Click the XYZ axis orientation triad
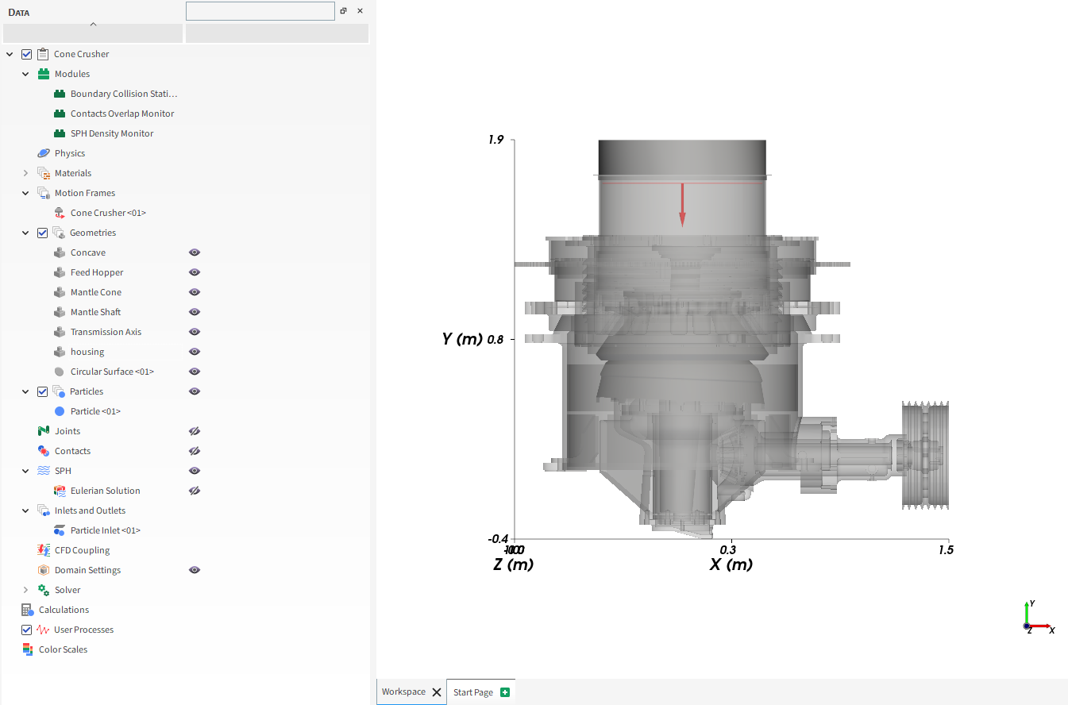The width and height of the screenshot is (1068, 705). pyautogui.click(x=1034, y=618)
